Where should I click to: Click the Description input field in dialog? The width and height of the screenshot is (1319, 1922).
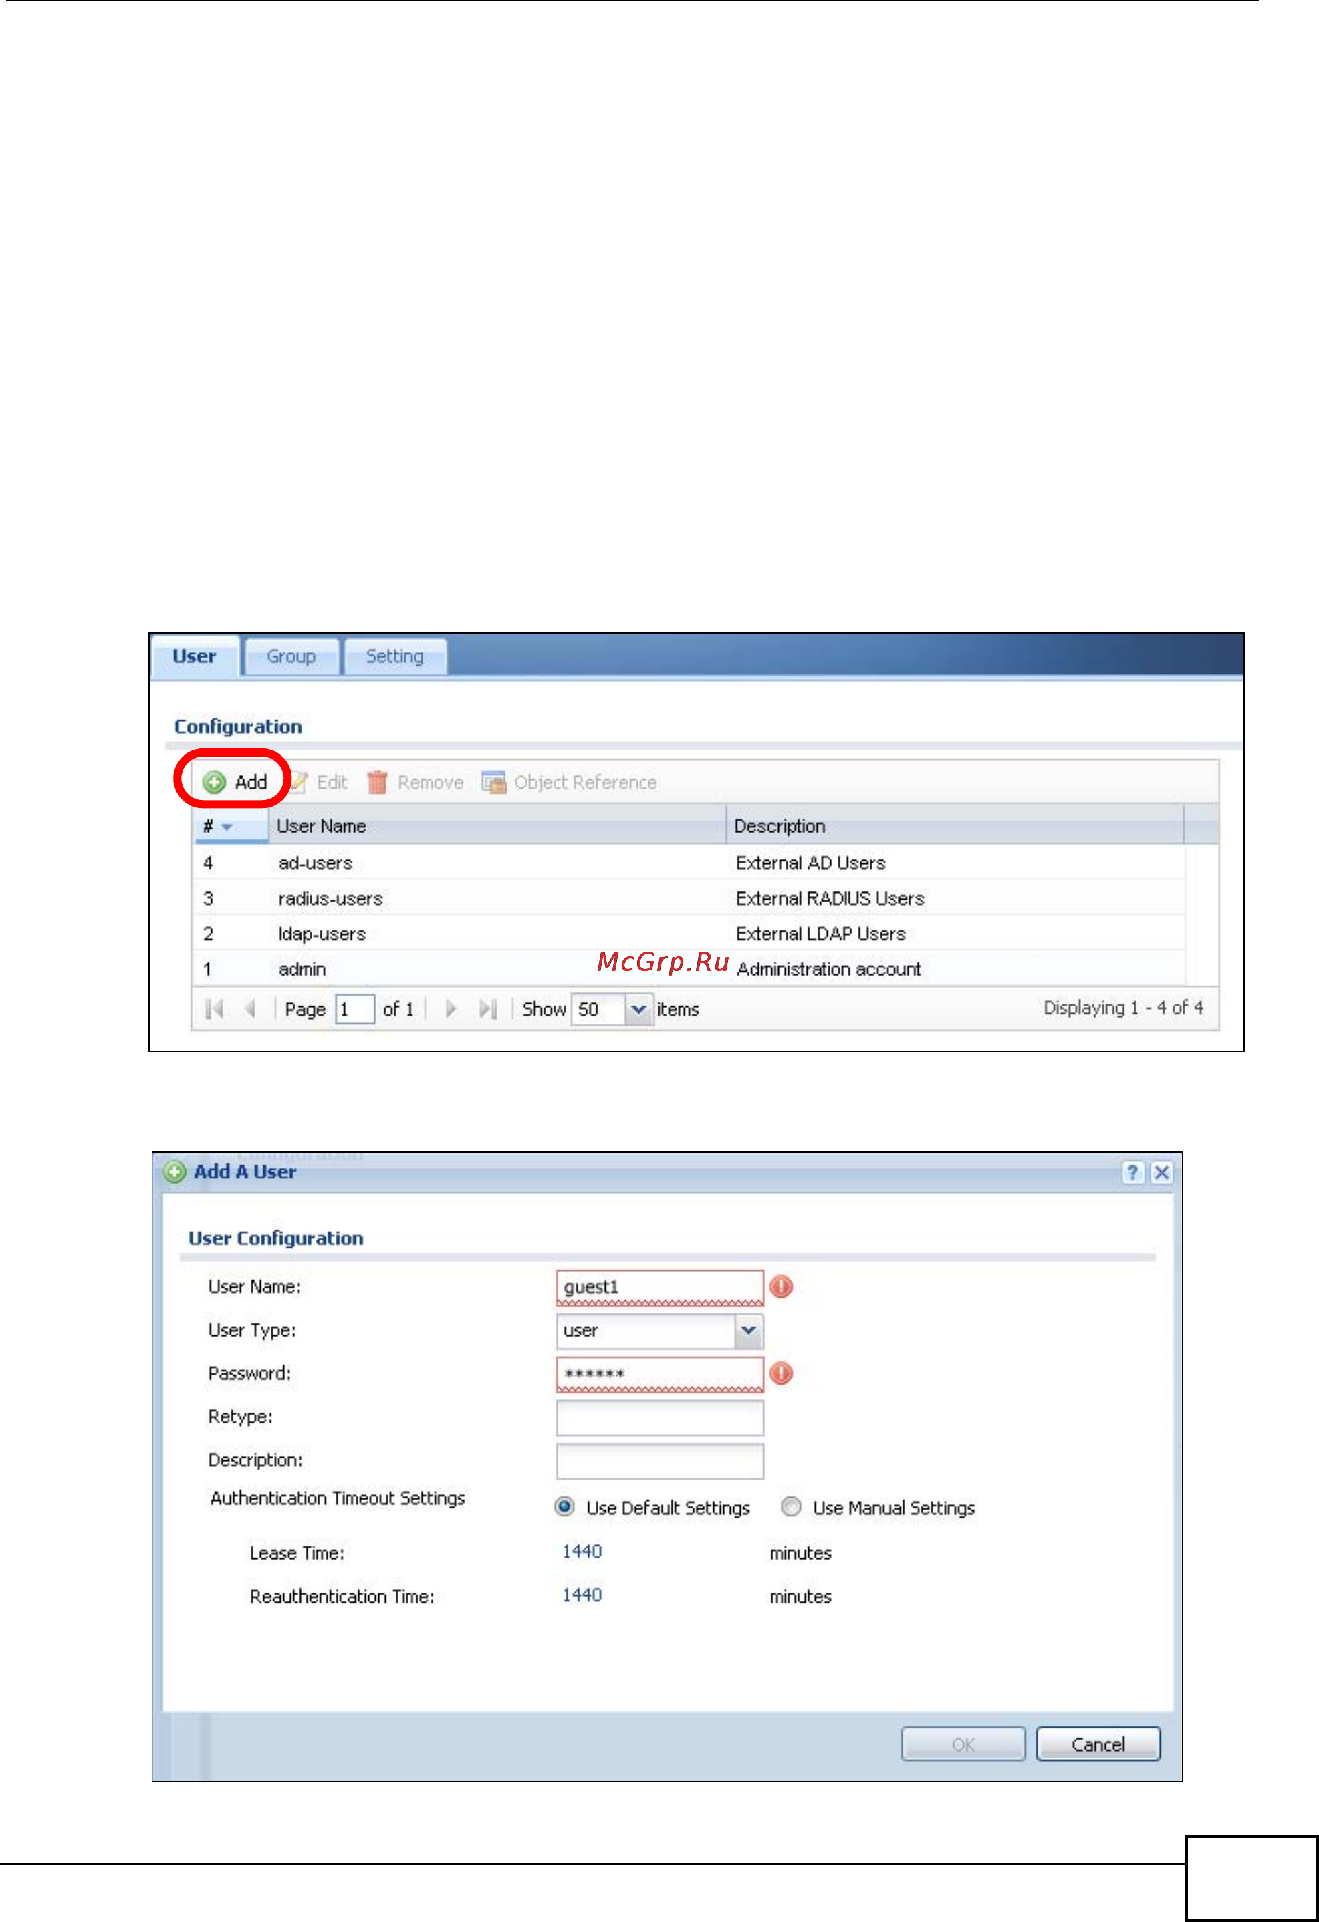[659, 1460]
